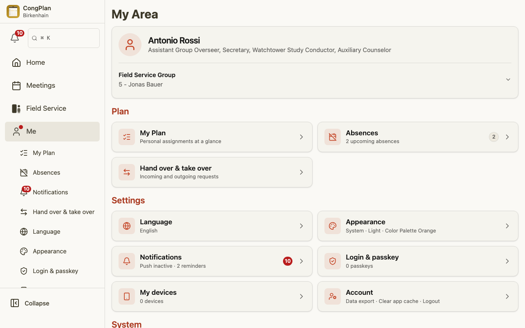Screen dimensions: 525x328
Task: Click the Hand over & take over arrows icon in sidebar
Action: [x=24, y=212]
